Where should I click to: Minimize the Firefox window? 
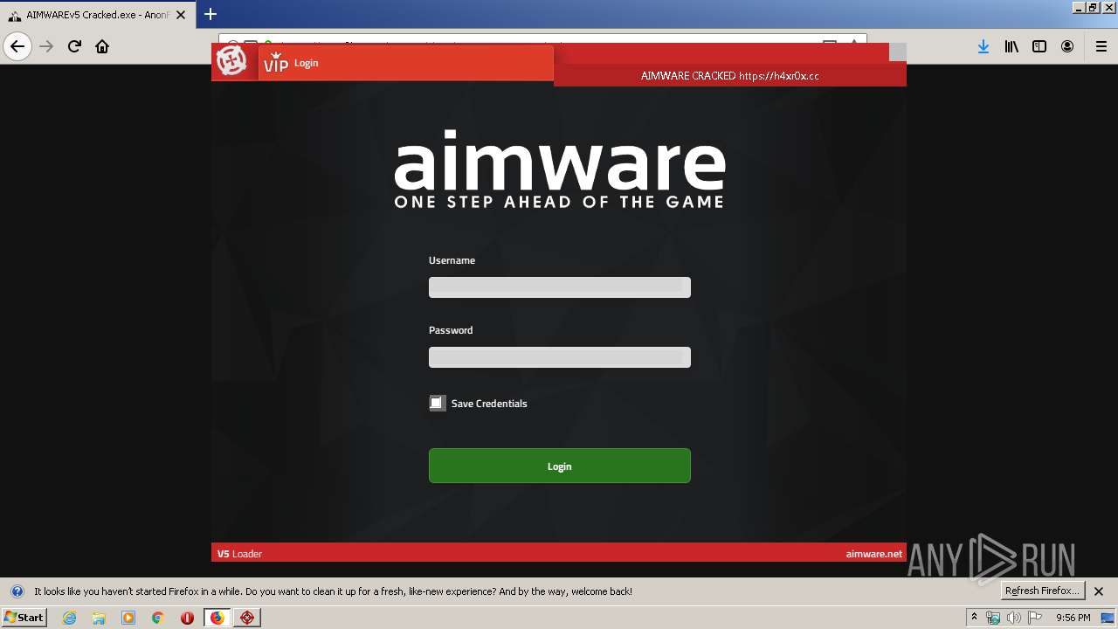(1079, 7)
